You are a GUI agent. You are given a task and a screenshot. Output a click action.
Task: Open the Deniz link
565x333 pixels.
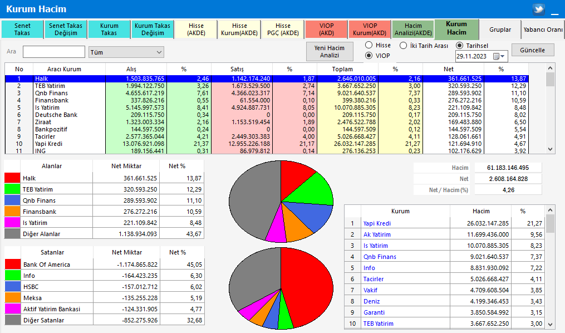371,302
